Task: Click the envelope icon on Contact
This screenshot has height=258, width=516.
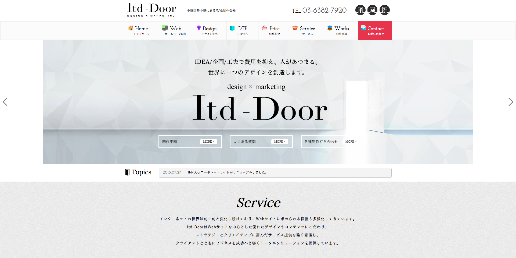Action: coord(363,28)
